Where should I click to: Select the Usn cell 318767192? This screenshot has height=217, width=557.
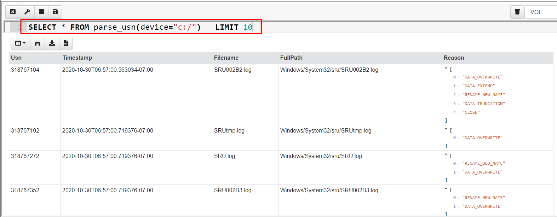click(x=25, y=131)
